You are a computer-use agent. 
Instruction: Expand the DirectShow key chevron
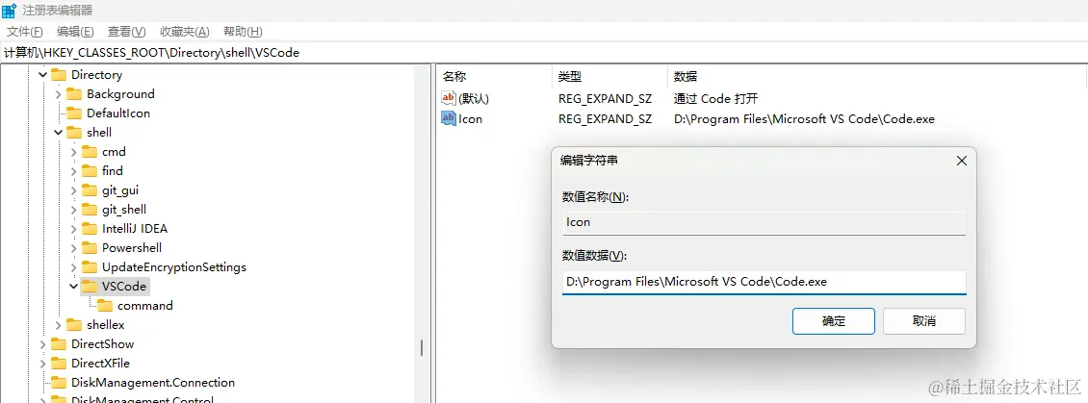[43, 344]
